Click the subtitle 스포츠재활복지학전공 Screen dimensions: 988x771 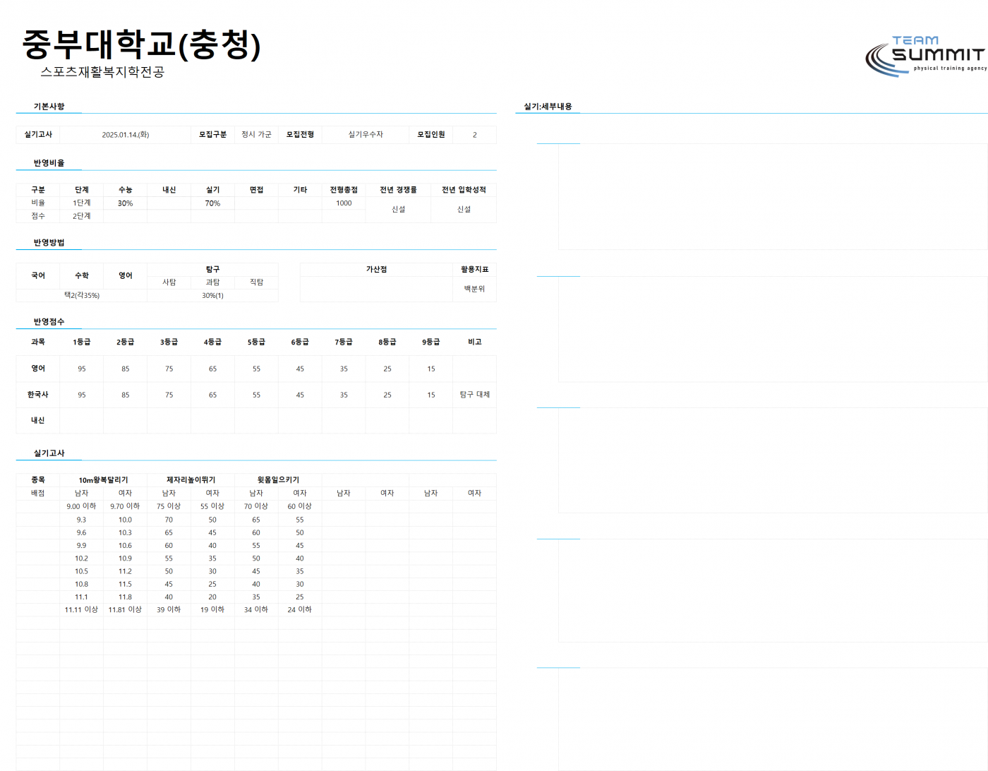coord(102,72)
